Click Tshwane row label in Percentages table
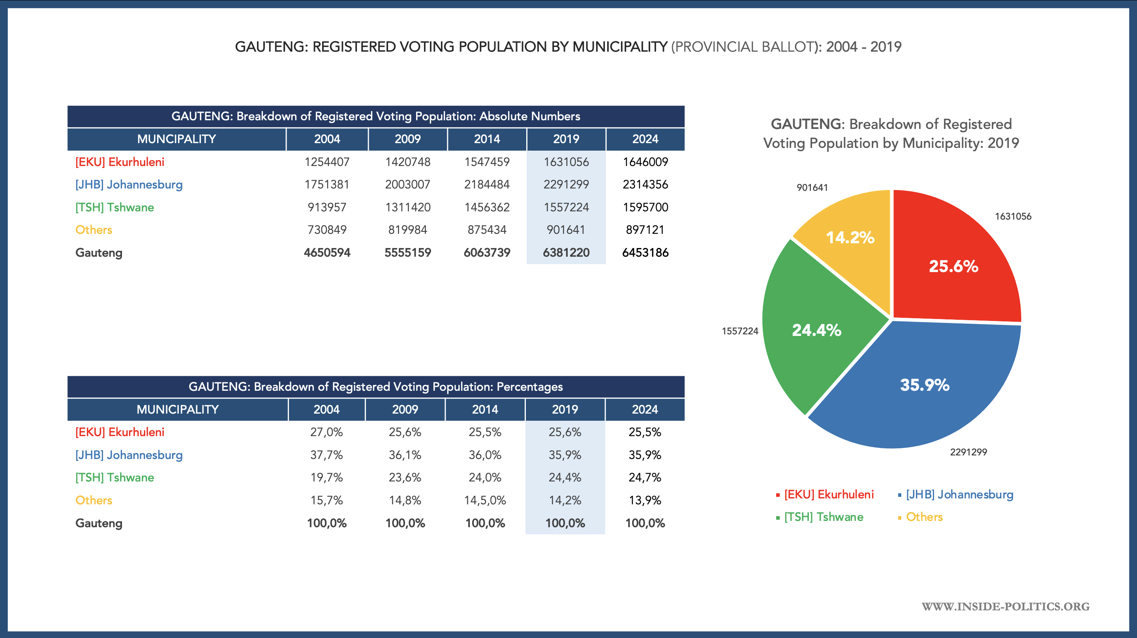1137x638 pixels. pos(115,478)
